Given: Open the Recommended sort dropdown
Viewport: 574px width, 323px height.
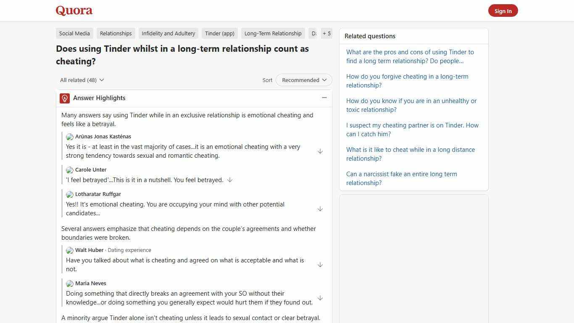Looking at the screenshot, I should click(x=303, y=80).
